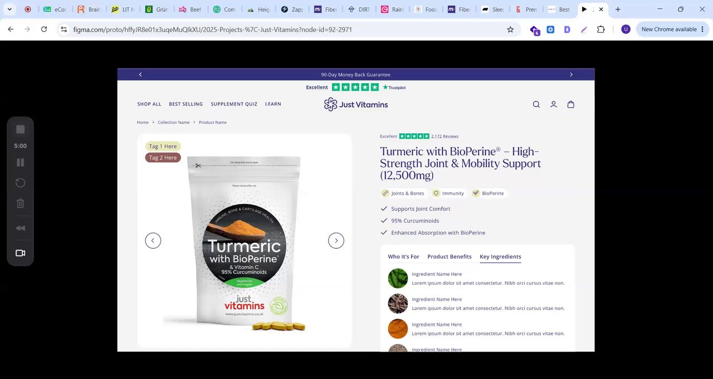This screenshot has width=713, height=379.
Task: Click Product Name breadcrumb
Action: tap(213, 123)
